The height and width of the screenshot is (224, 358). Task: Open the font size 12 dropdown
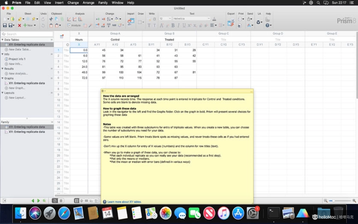(x=165, y=18)
